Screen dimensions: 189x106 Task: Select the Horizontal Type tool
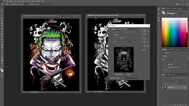pos(2,52)
